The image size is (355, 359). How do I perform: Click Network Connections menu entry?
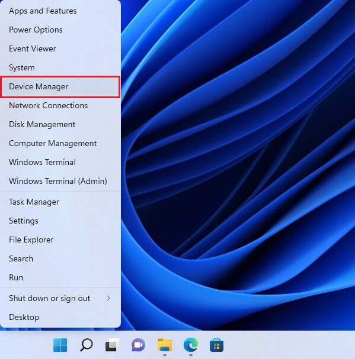[60, 105]
